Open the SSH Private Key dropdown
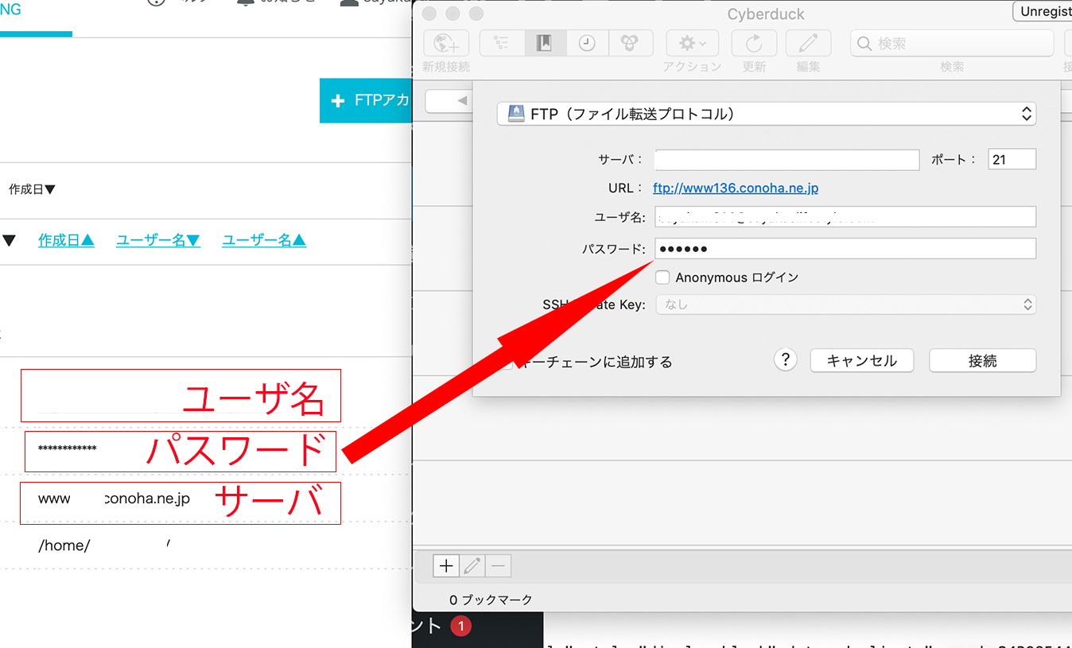Viewport: 1072px width, 648px height. 845,305
